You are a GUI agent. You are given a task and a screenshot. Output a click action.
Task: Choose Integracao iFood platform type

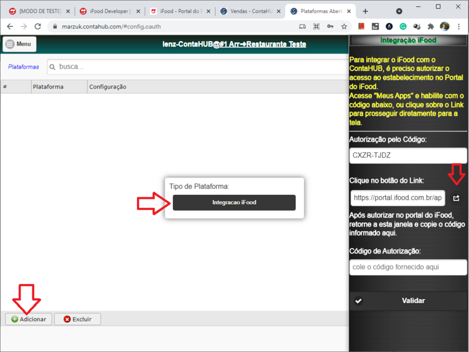[x=234, y=202]
